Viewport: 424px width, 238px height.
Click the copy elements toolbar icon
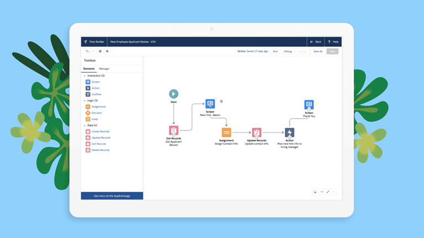[100, 51]
